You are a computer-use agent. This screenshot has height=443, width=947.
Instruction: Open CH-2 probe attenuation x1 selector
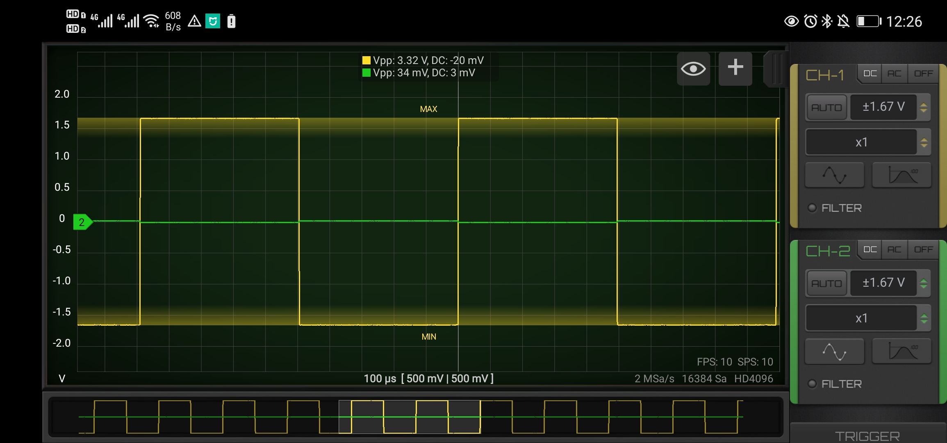point(861,318)
